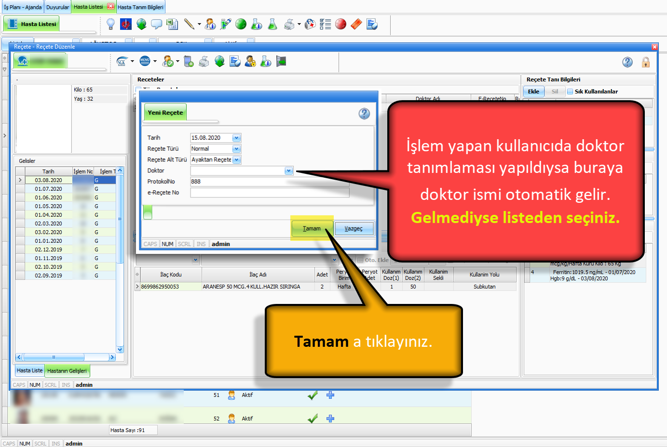Click the first aid kit icon

pyautogui.click(x=310, y=24)
